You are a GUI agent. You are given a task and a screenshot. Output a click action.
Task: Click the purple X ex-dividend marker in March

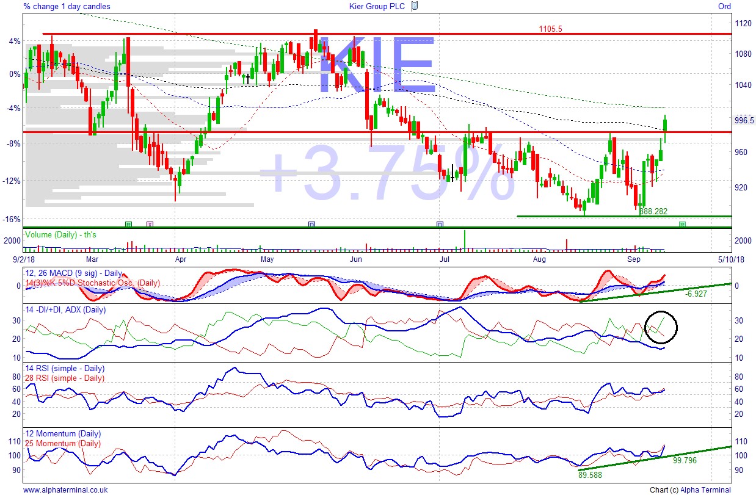click(x=150, y=225)
